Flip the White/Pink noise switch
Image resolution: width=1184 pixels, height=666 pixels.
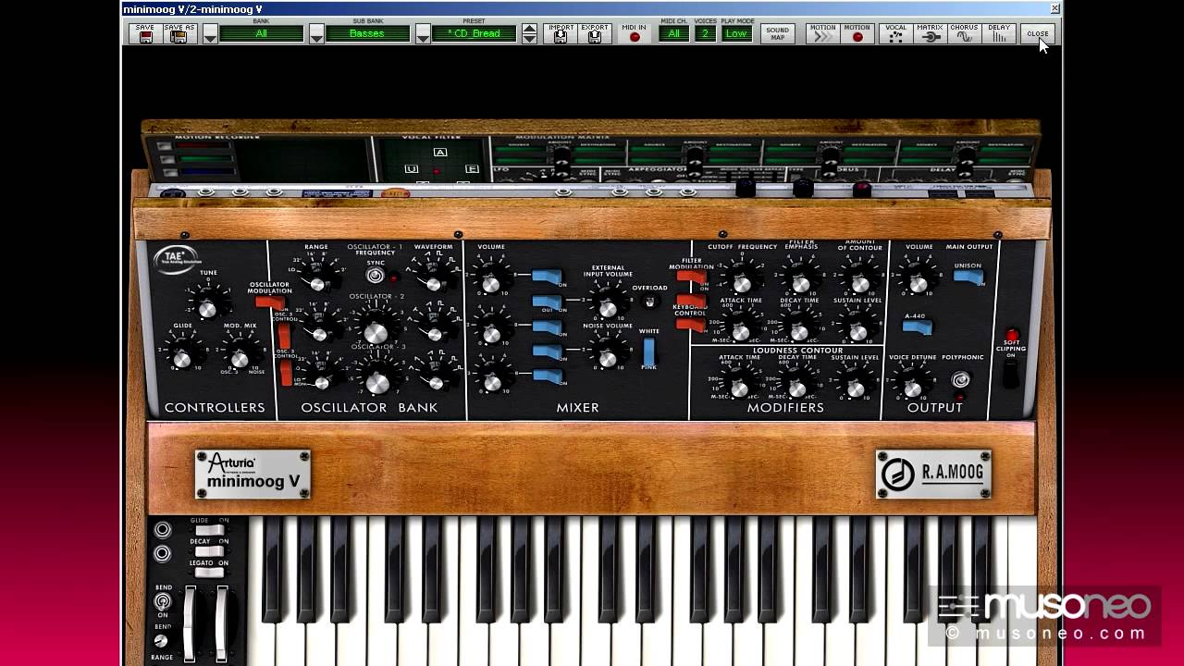[x=648, y=351]
